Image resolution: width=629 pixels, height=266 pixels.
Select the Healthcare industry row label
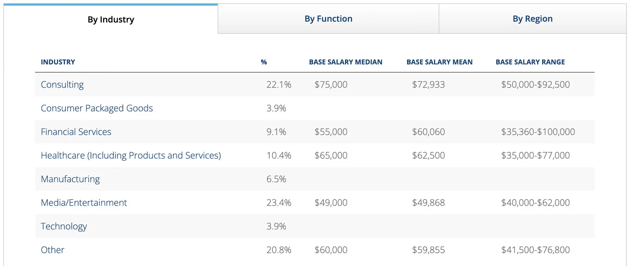pyautogui.click(x=131, y=155)
